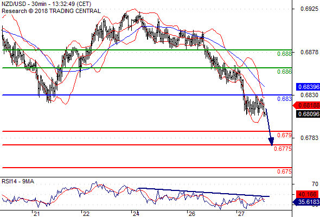
Task: Click the red 0.679 support label
Action: pos(284,135)
